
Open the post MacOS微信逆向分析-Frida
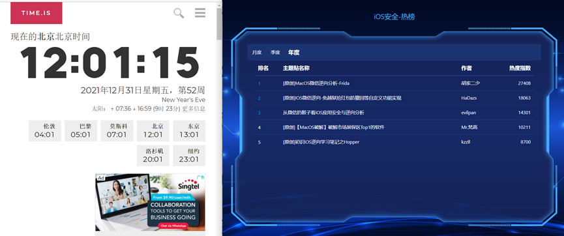coord(316,83)
